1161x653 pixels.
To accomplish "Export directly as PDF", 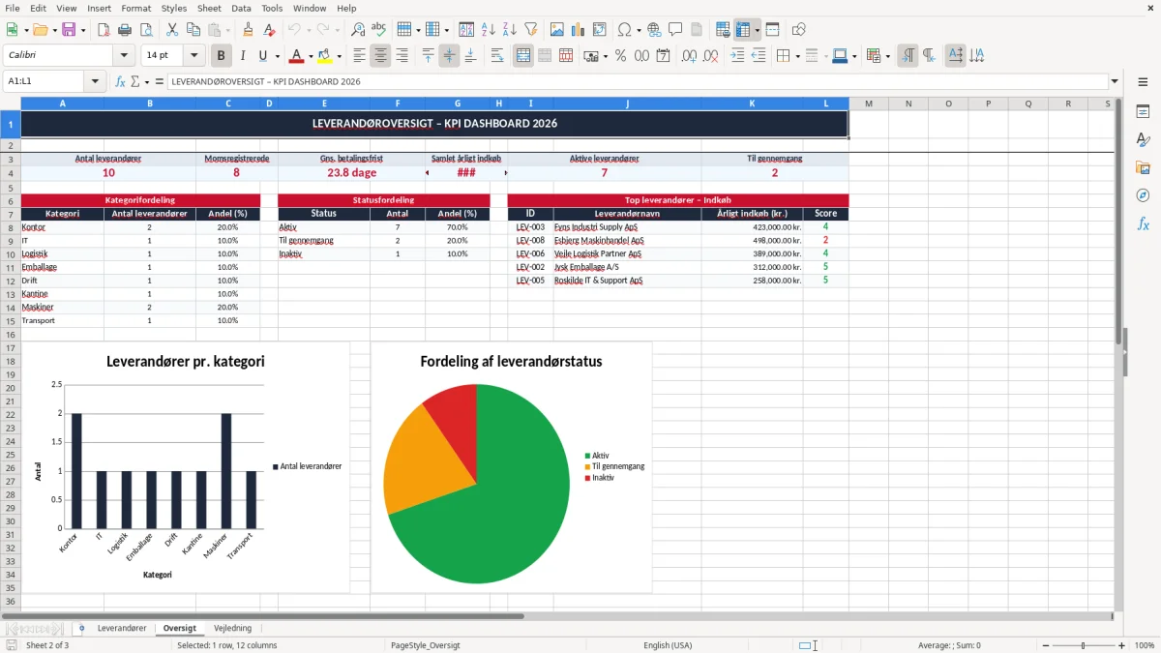I will [x=103, y=30].
